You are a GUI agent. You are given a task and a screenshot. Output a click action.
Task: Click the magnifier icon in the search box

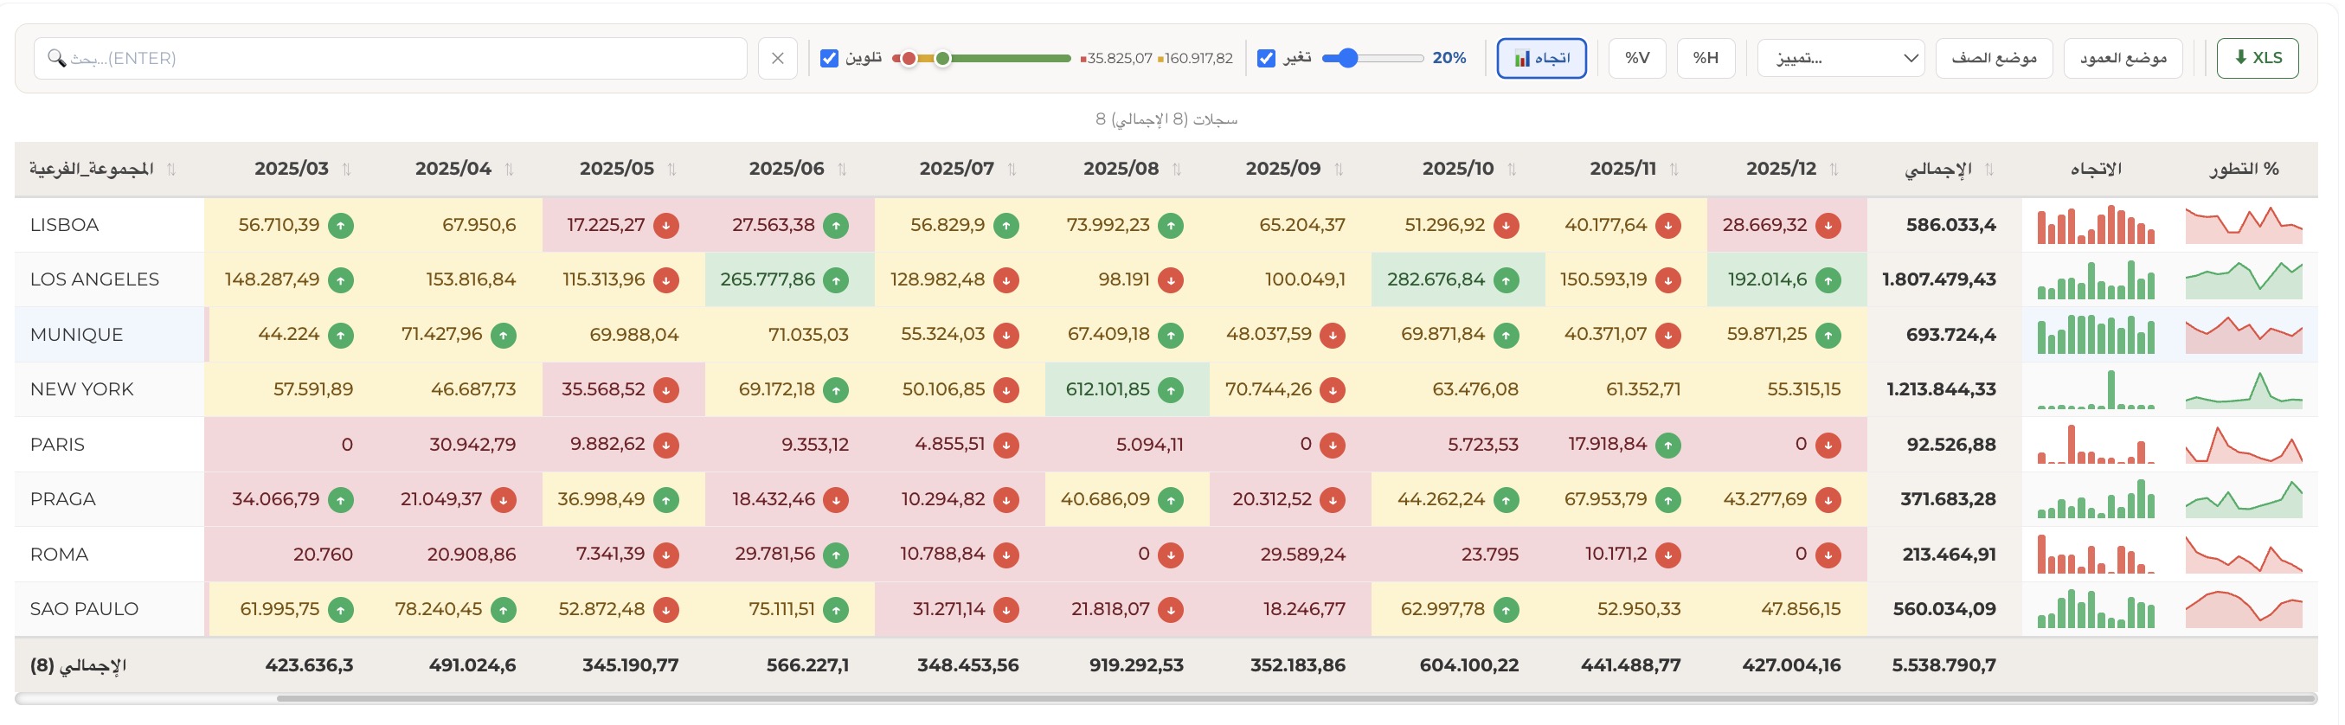point(56,58)
